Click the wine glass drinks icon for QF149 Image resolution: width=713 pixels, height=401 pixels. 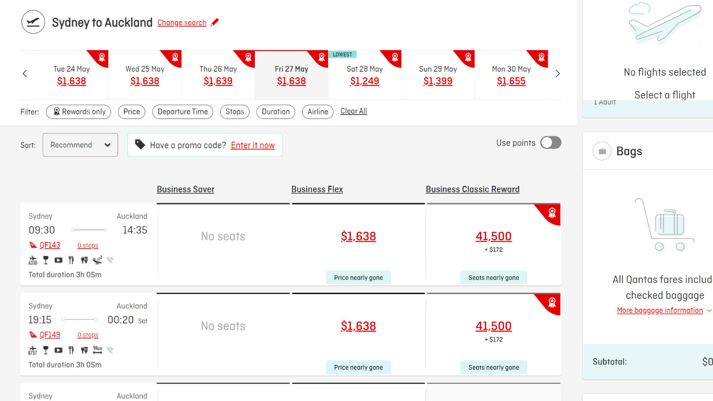(x=45, y=350)
